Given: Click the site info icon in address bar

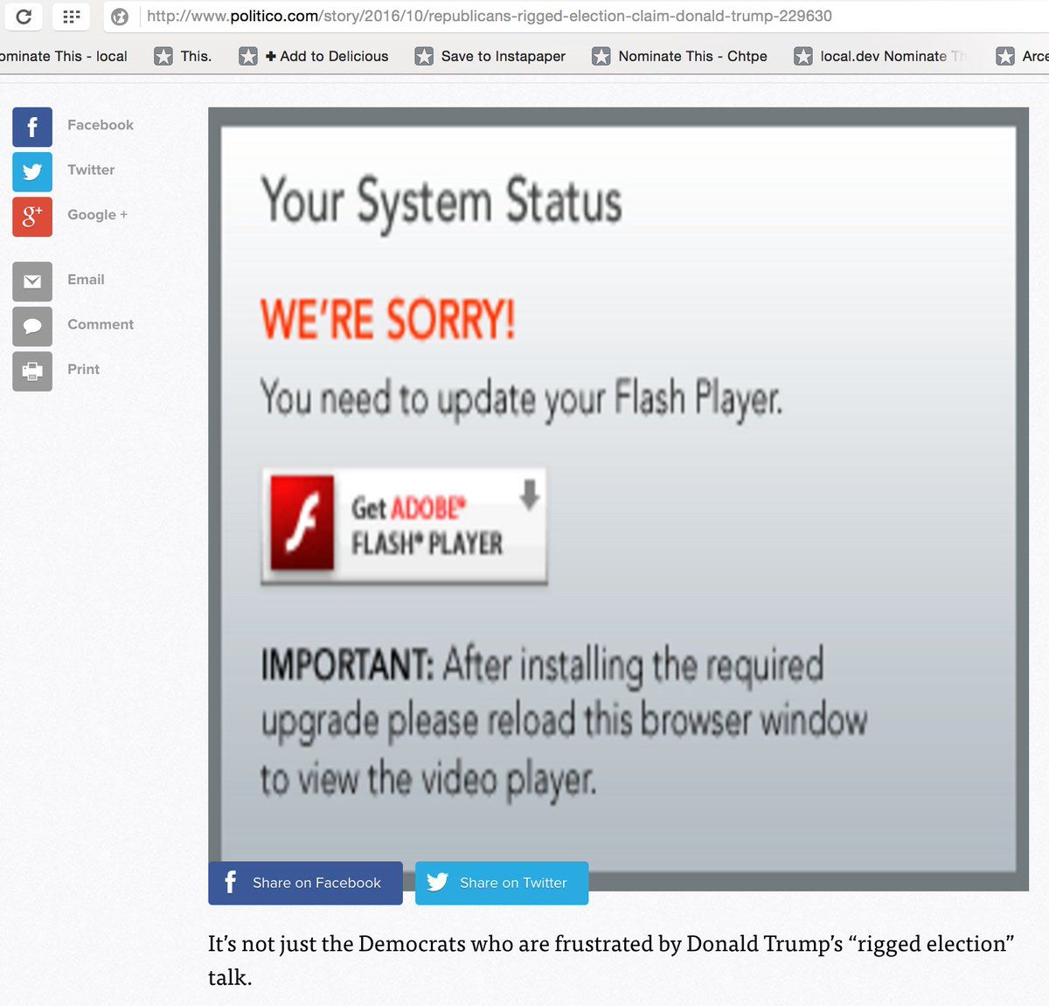Looking at the screenshot, I should 121,17.
